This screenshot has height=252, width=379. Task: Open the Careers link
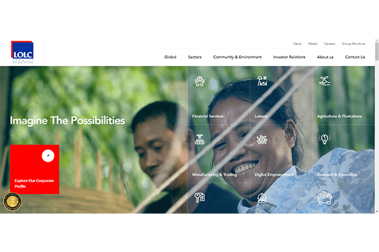(330, 43)
